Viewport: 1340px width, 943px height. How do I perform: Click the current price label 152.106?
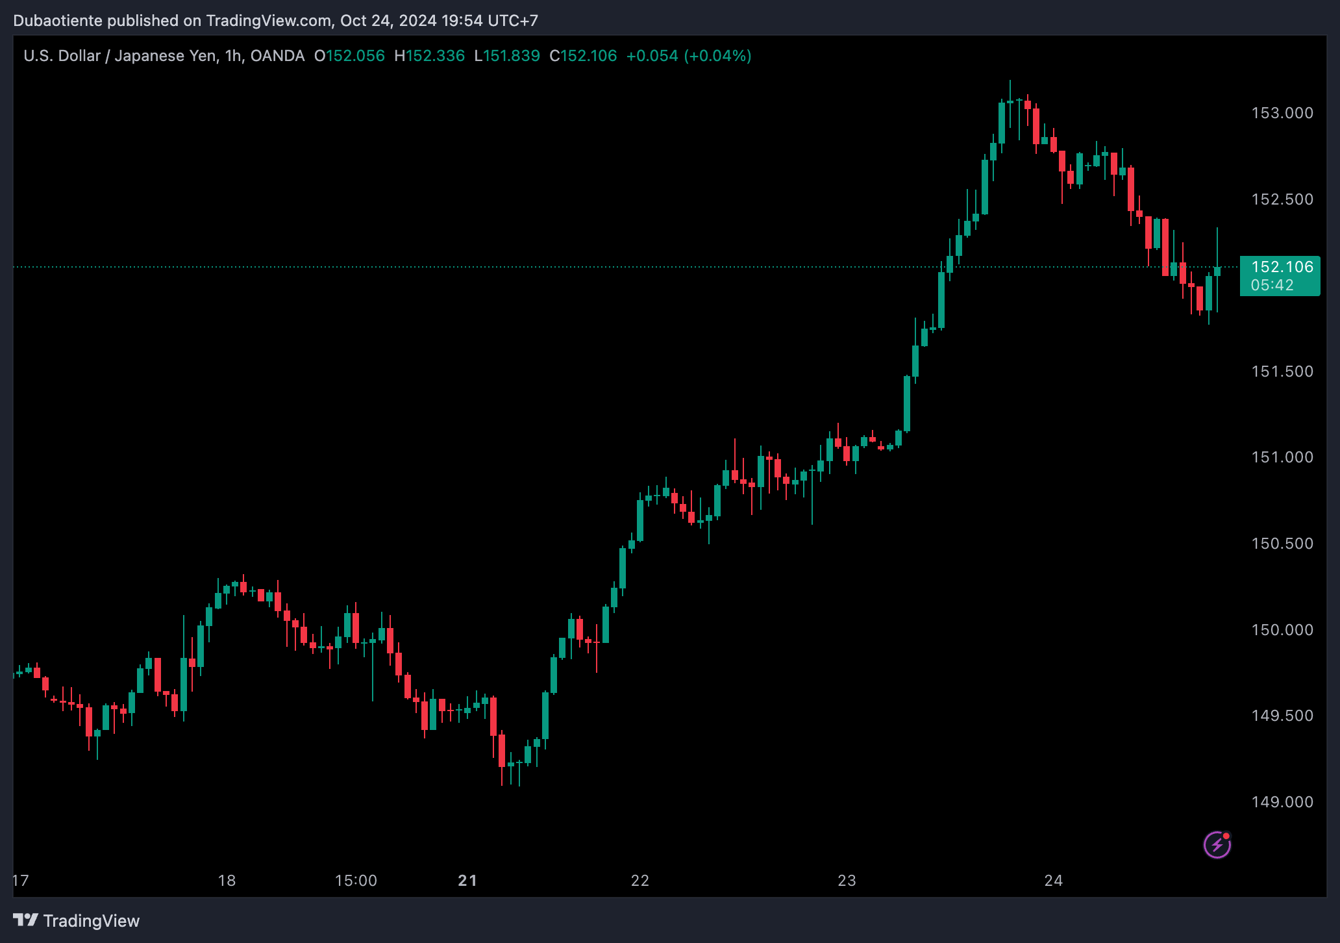pyautogui.click(x=1282, y=267)
